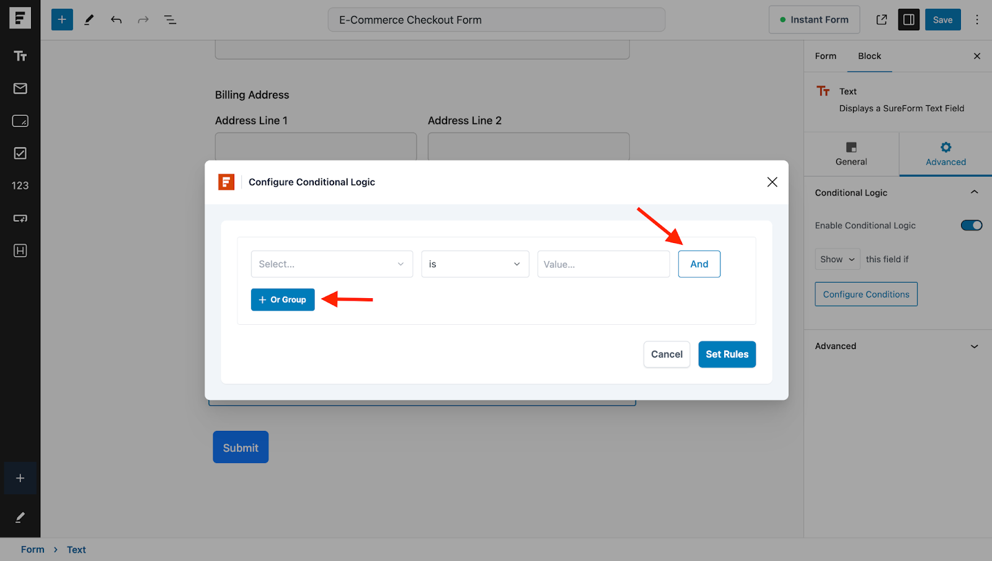
Task: Add an Or Group condition
Action: pos(283,300)
